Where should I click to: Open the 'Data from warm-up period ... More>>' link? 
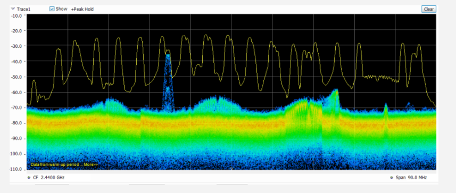[64, 164]
